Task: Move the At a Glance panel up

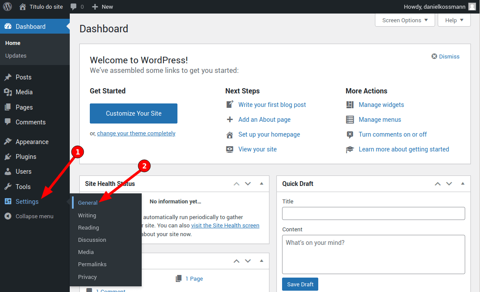Action: point(236,261)
